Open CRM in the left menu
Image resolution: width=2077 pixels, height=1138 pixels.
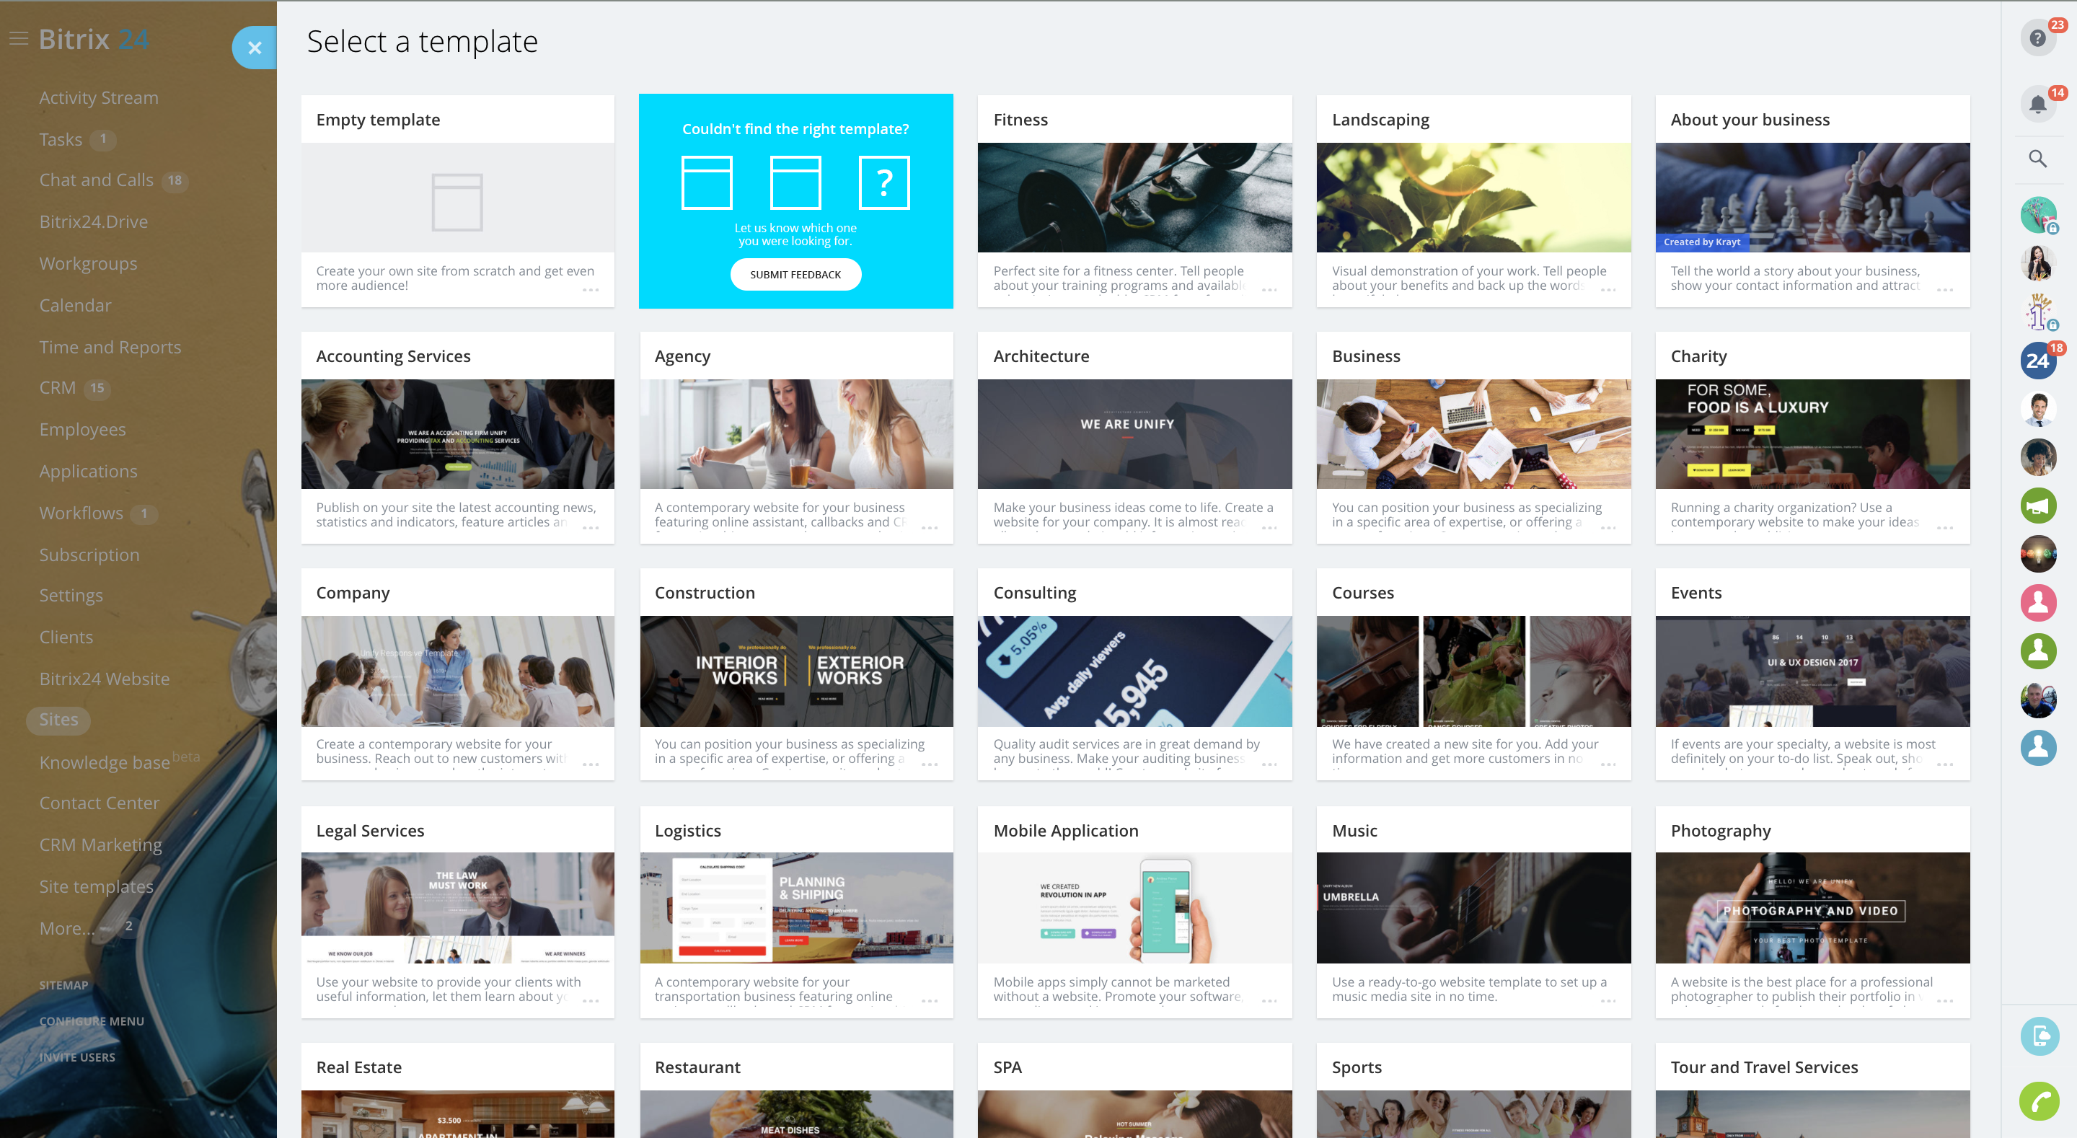point(57,388)
